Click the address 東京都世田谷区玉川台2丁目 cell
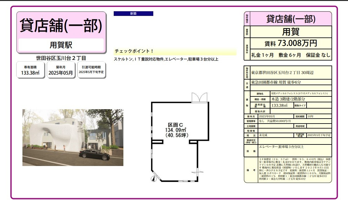 pos(290,72)
